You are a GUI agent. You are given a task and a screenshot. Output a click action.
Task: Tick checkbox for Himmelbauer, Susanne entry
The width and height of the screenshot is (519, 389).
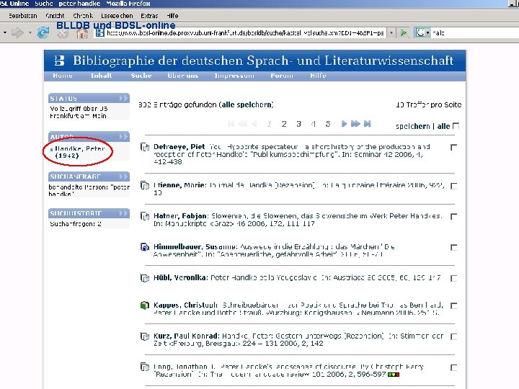[x=454, y=247]
